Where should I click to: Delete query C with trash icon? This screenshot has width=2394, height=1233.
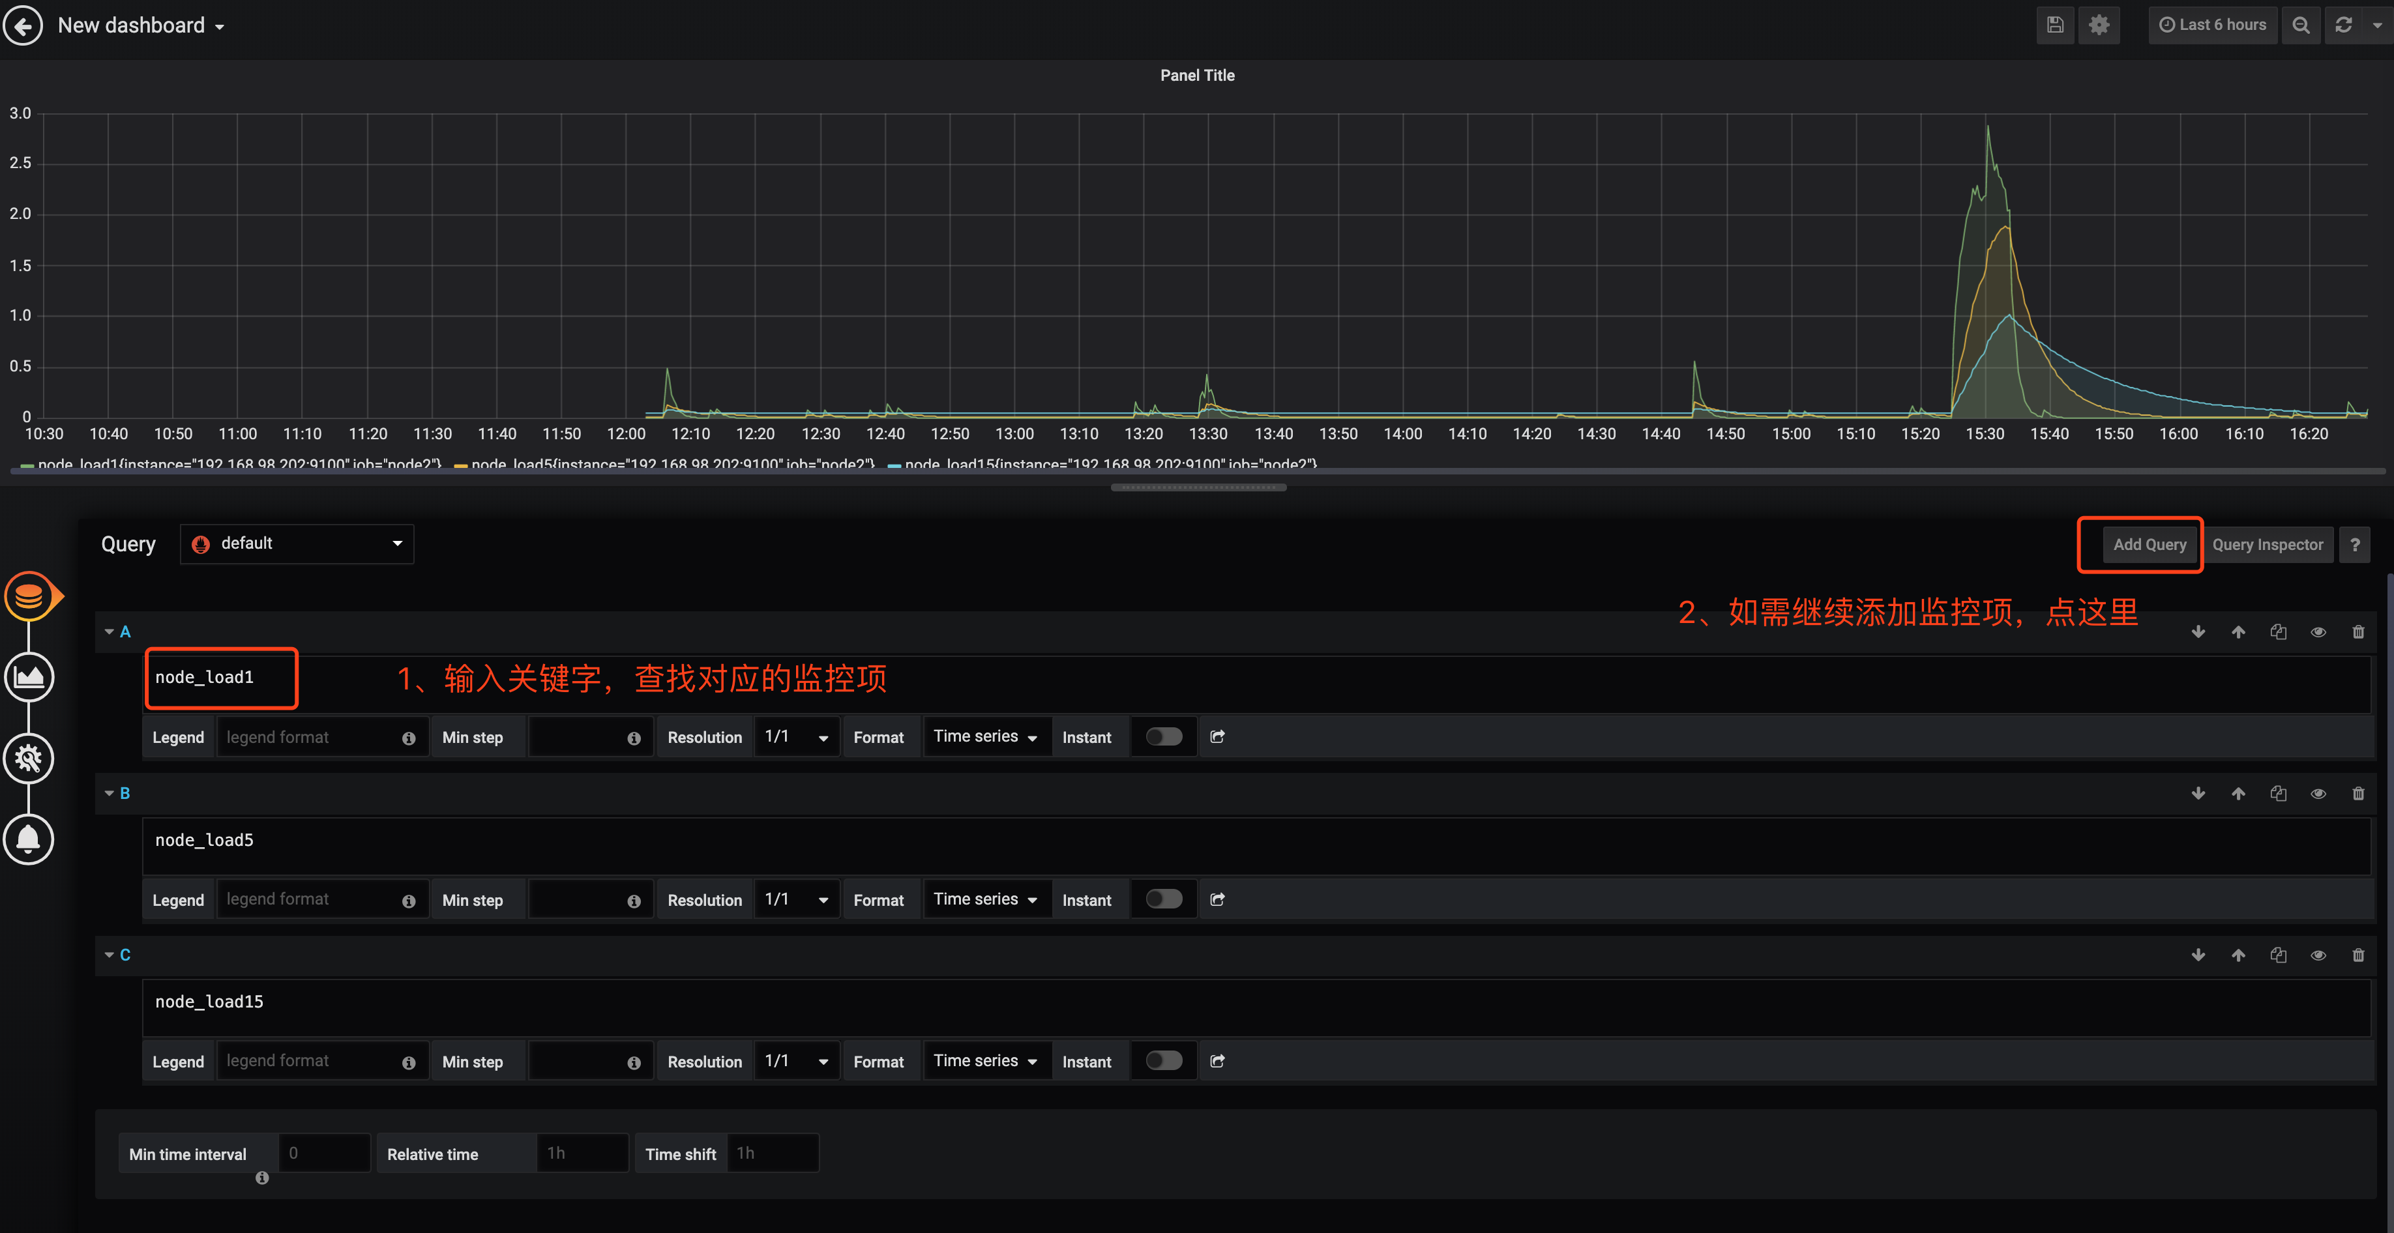(2357, 955)
